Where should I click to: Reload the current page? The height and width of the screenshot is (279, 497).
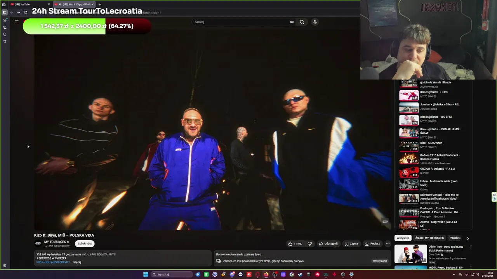coord(26,12)
